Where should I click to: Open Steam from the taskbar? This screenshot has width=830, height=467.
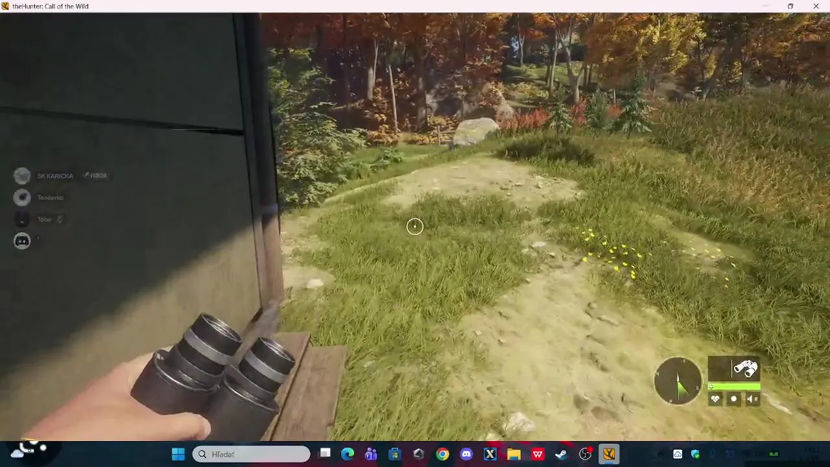pos(562,454)
